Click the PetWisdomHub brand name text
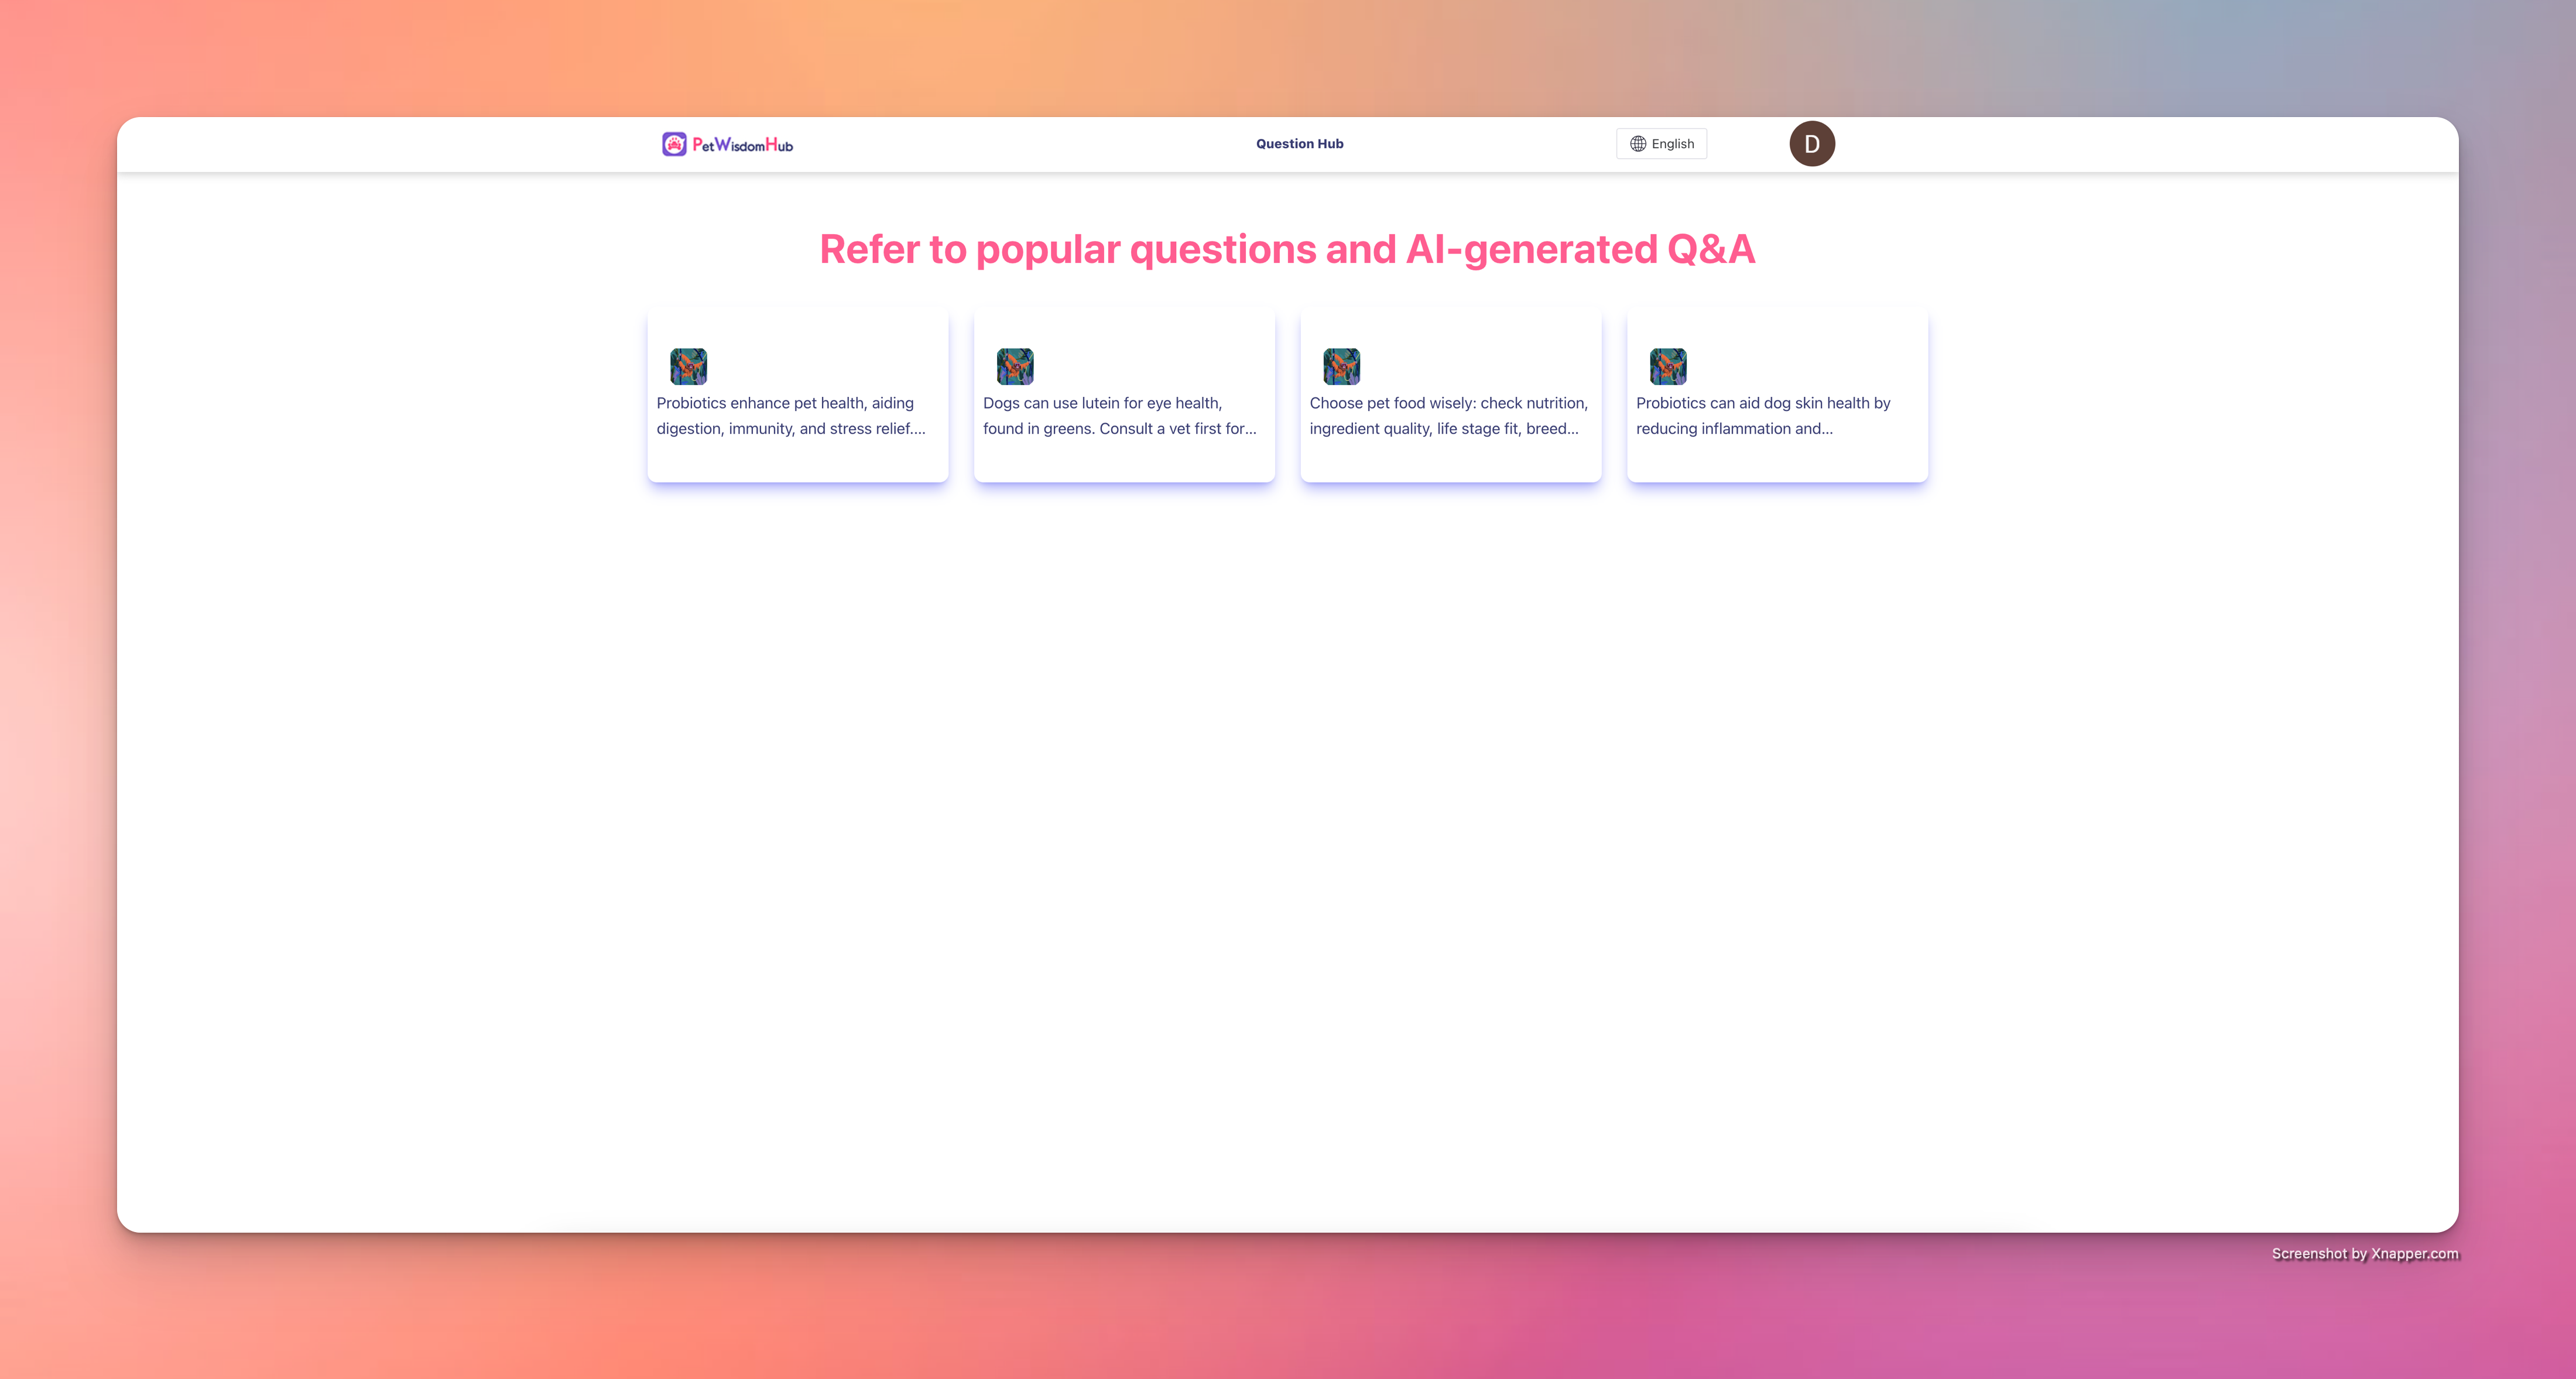 (742, 145)
